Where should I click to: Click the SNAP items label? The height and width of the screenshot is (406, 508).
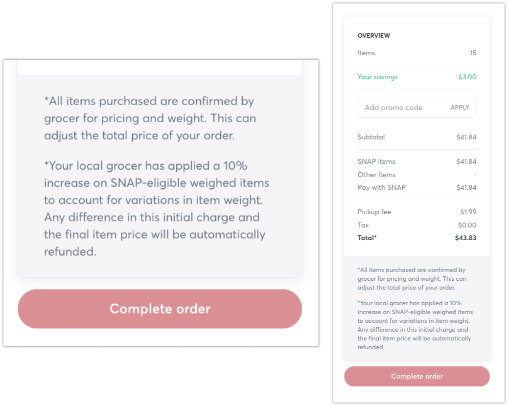(376, 161)
